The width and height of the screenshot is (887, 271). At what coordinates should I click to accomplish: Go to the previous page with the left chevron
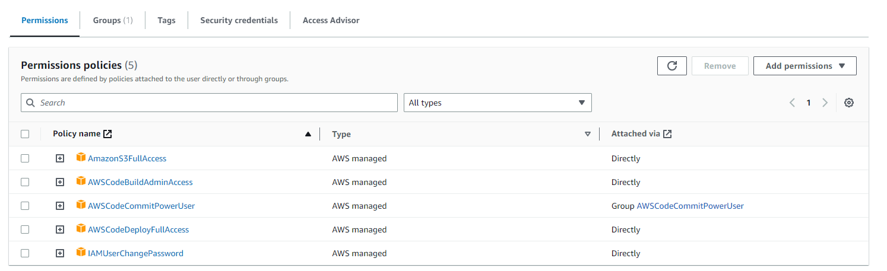[x=792, y=103]
